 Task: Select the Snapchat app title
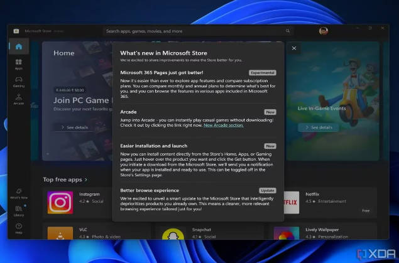coord(201,230)
